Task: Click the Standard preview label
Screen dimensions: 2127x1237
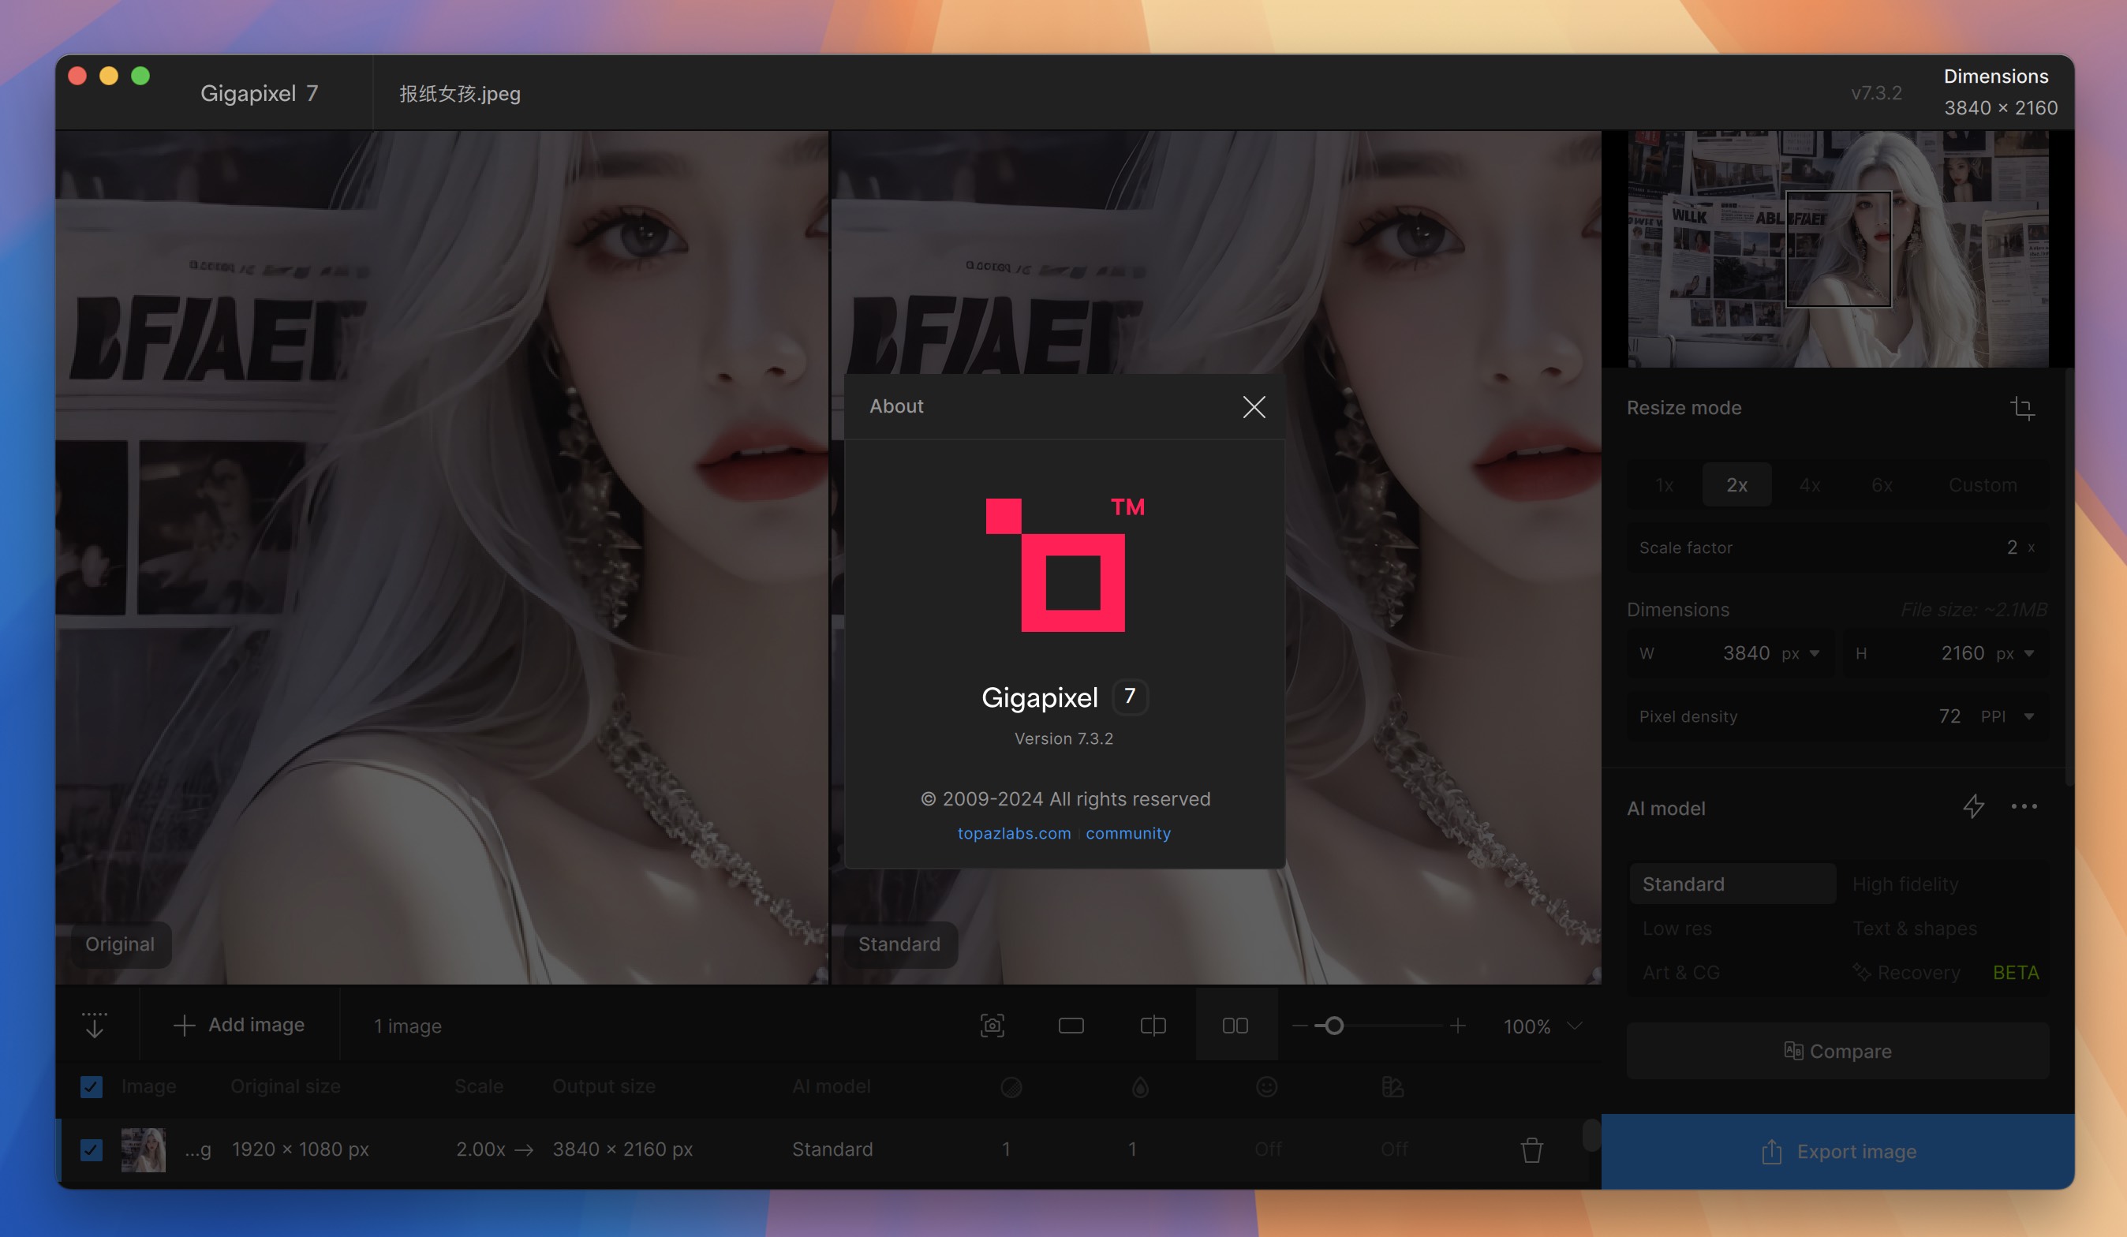Action: point(899,944)
